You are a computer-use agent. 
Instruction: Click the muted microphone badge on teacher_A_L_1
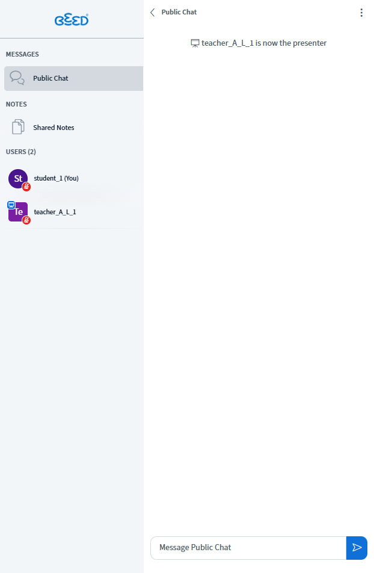26,220
